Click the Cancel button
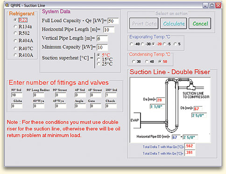This screenshot has height=174, width=226. coord(200,23)
